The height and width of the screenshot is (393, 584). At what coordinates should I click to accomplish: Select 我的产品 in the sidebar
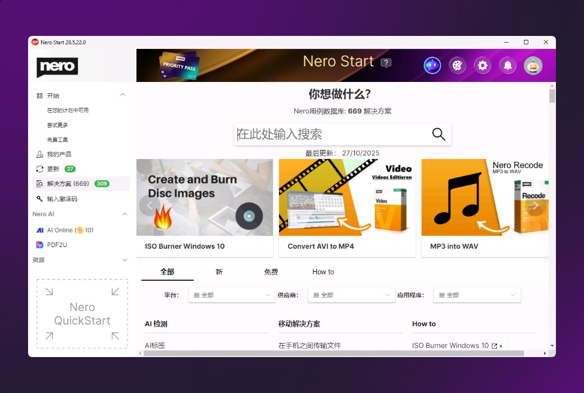(60, 154)
